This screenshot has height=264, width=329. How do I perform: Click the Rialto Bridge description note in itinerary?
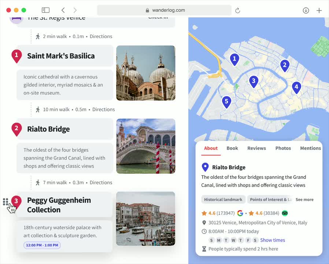point(65,158)
